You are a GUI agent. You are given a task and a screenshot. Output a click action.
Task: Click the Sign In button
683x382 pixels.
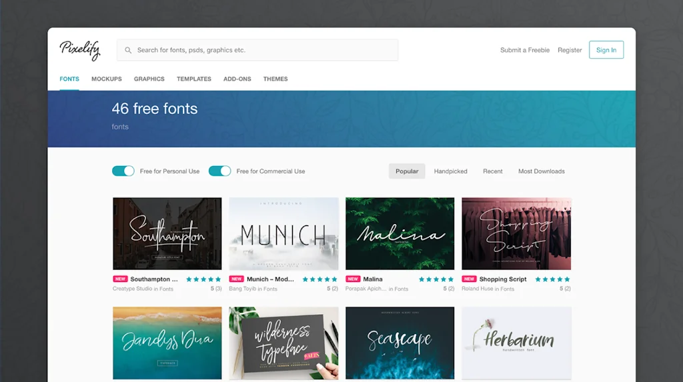click(x=606, y=50)
